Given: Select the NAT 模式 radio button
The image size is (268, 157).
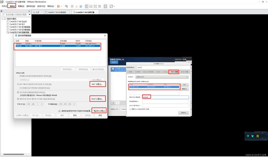Looking at the screenshot, I should [18, 84].
